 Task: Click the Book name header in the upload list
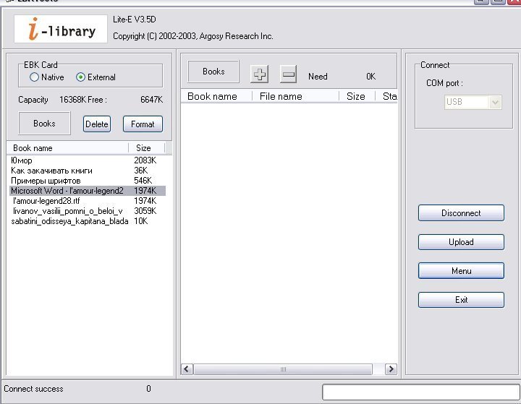point(216,96)
